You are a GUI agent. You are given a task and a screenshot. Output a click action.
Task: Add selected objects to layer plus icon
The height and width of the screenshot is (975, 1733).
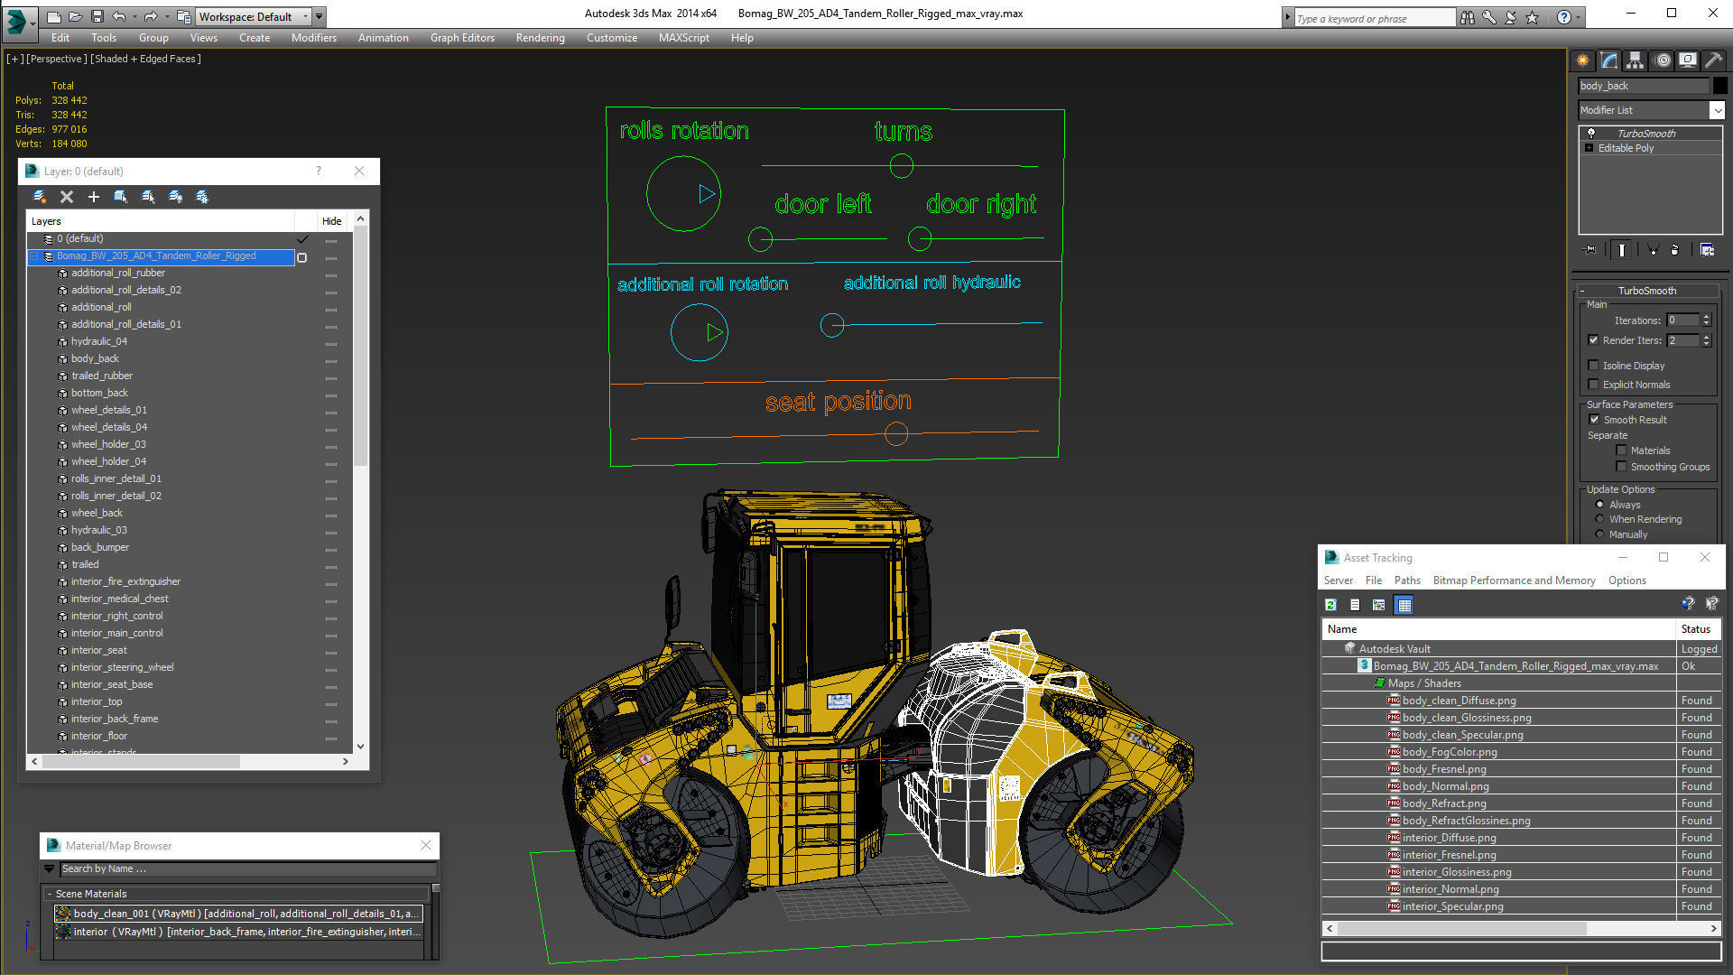coord(93,197)
